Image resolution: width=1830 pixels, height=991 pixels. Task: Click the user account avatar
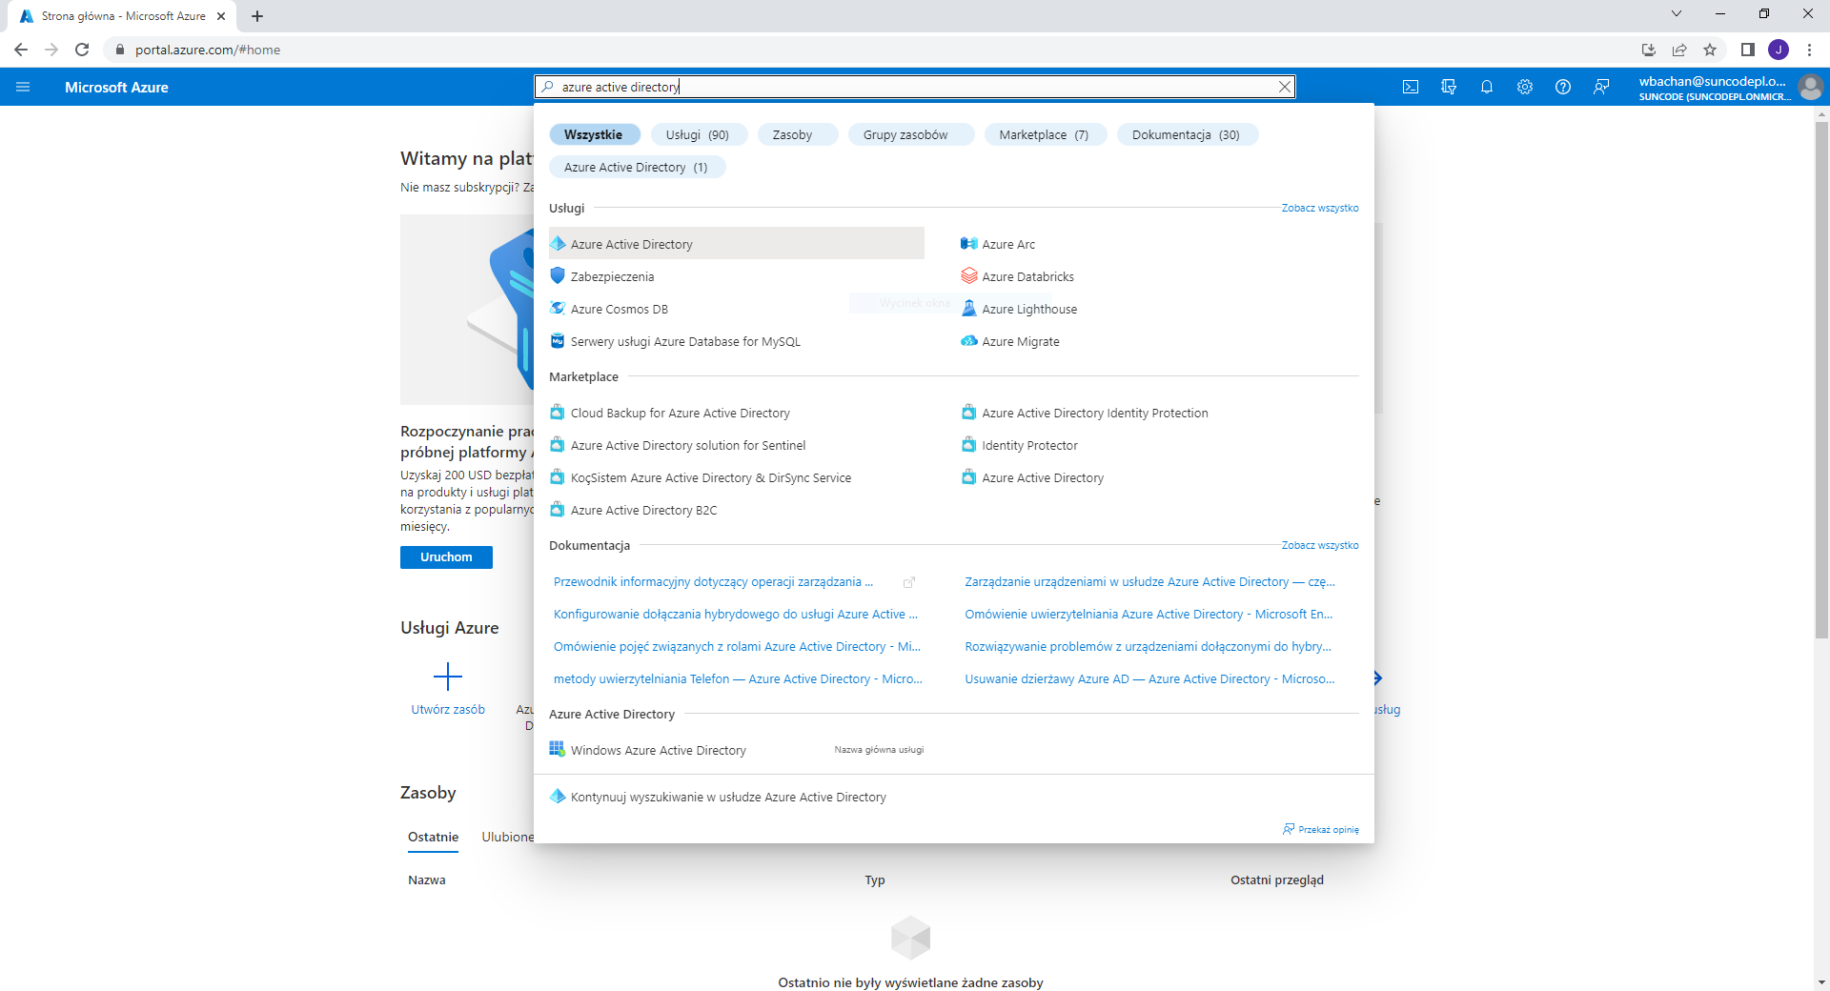(1810, 88)
